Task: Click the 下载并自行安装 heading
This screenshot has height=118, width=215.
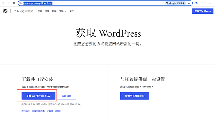Action: pos(37,79)
